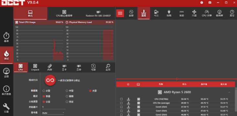Tick the Core0 (Die1) checkbox
237x116 pixels.
point(121,107)
